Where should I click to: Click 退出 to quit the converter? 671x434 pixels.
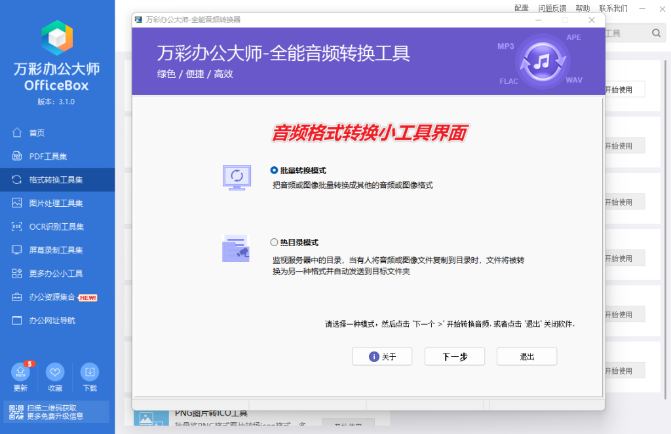pyautogui.click(x=526, y=356)
